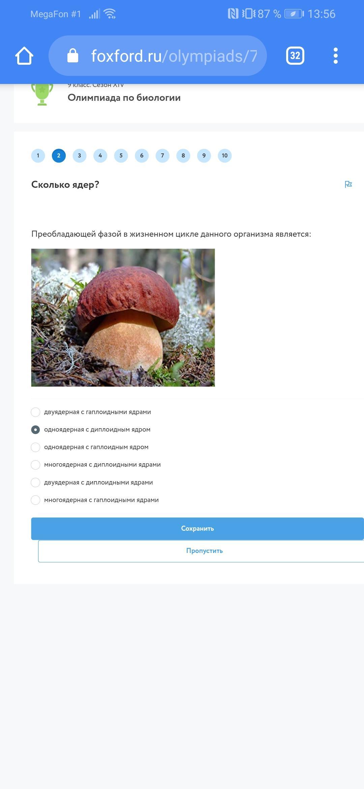Tap the browser home icon

(x=24, y=56)
